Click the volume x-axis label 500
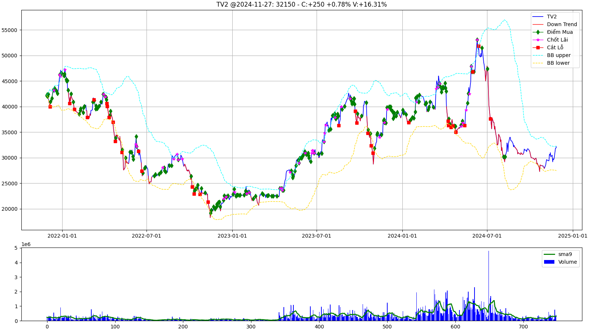589x331 pixels. [x=387, y=327]
